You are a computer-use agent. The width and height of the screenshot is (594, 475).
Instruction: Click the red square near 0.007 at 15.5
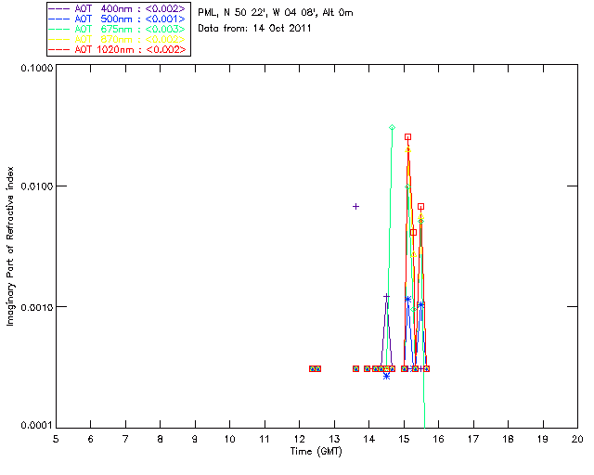point(420,207)
